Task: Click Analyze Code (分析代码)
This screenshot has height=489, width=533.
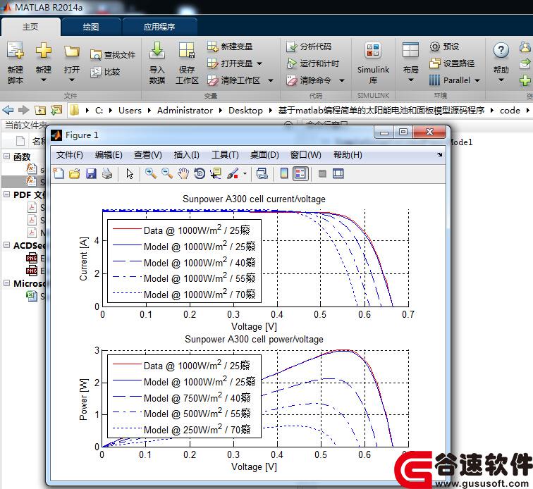Action: 309,47
